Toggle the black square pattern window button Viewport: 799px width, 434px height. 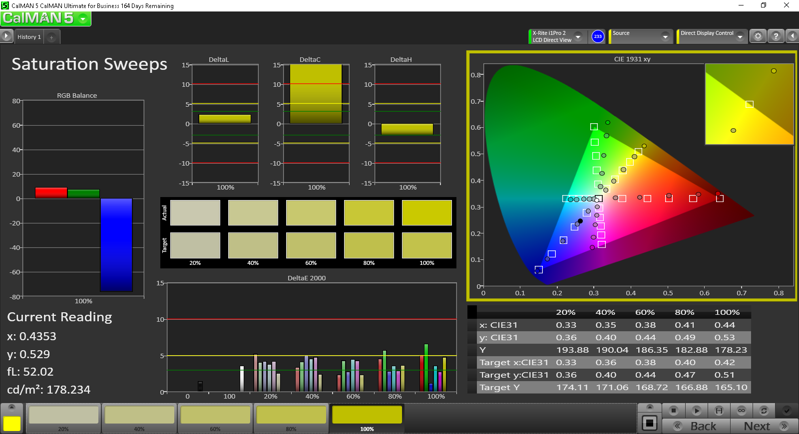pos(649,423)
